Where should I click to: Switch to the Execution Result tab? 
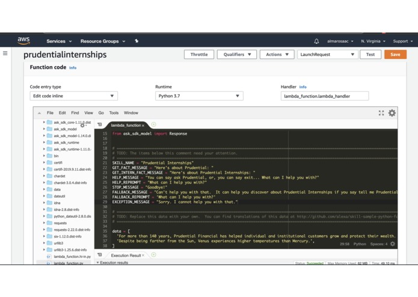(x=126, y=256)
